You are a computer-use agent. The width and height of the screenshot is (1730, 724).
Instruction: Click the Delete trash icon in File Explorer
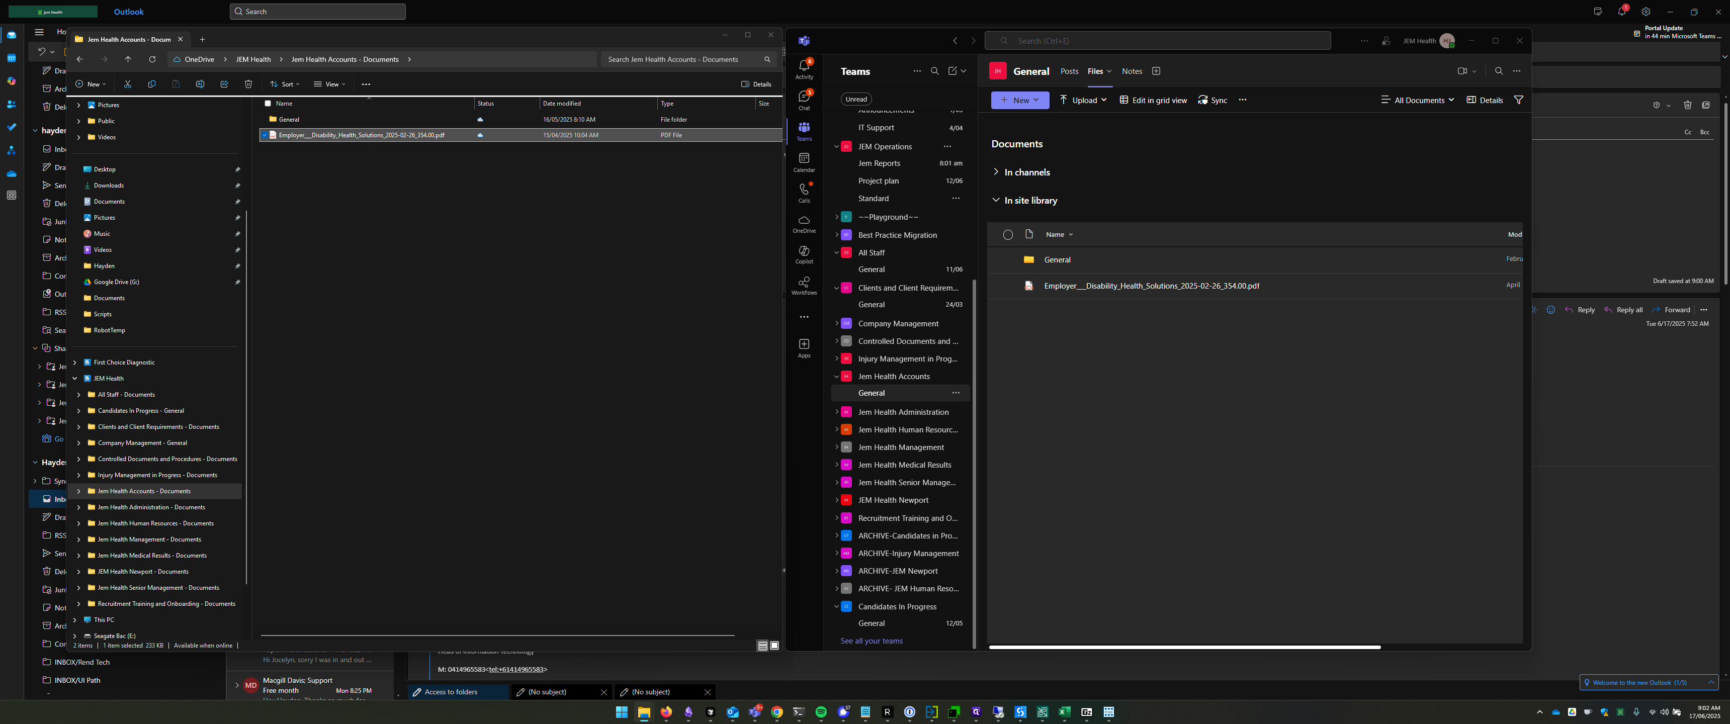click(248, 84)
